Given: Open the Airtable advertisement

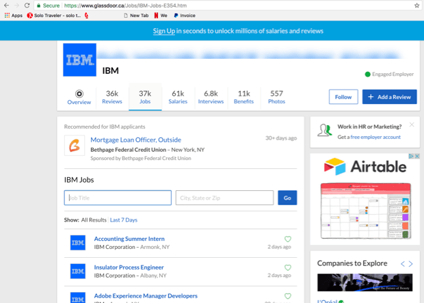Looking at the screenshot, I should (x=365, y=199).
